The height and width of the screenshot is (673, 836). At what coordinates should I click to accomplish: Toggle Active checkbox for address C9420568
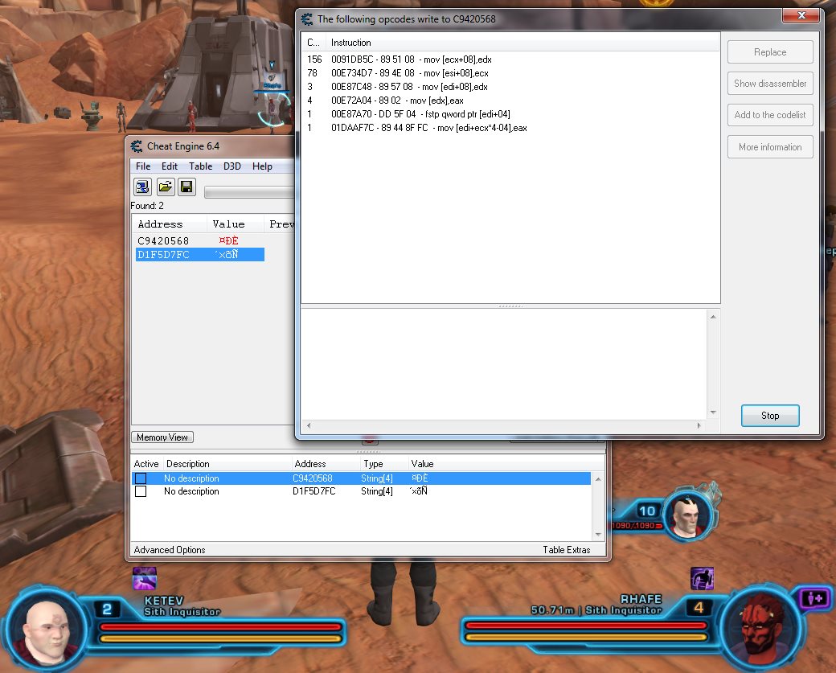[x=141, y=478]
